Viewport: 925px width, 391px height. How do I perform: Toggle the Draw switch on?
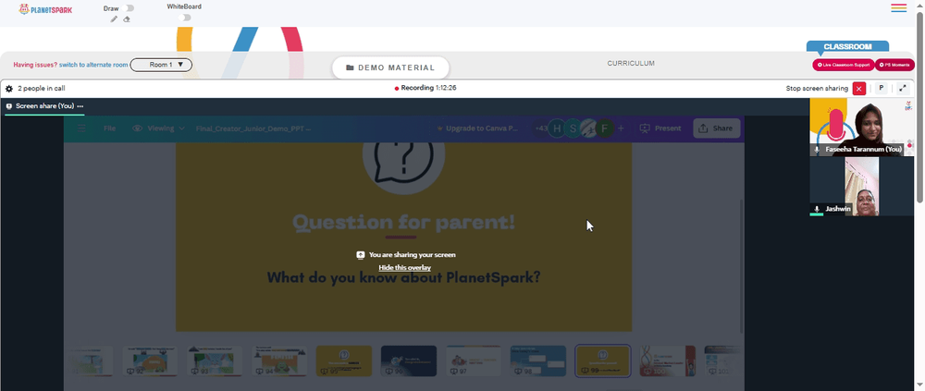click(x=129, y=8)
